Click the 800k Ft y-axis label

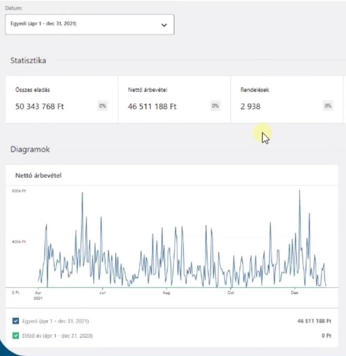(x=19, y=190)
